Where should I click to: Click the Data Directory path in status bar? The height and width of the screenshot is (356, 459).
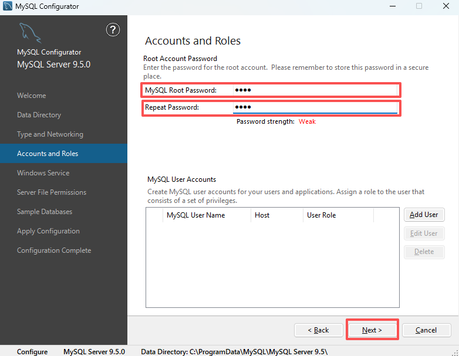point(234,352)
